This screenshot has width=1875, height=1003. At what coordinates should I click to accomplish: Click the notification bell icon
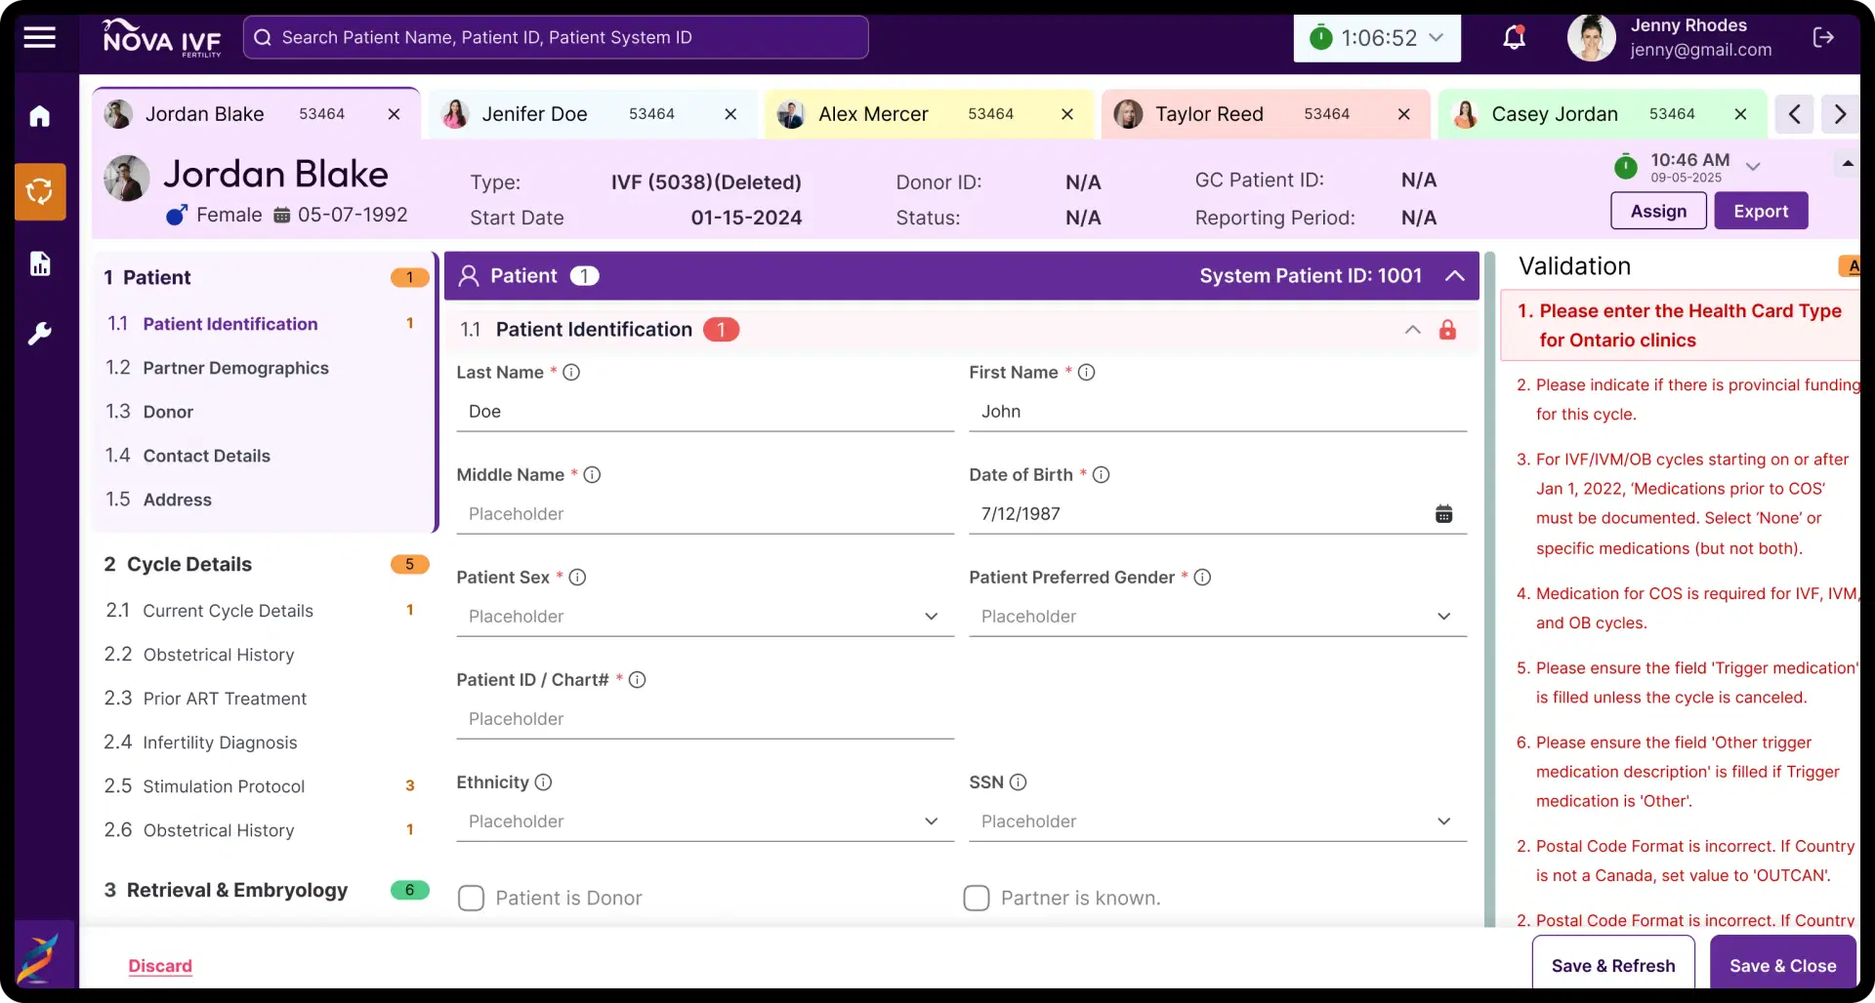tap(1514, 38)
